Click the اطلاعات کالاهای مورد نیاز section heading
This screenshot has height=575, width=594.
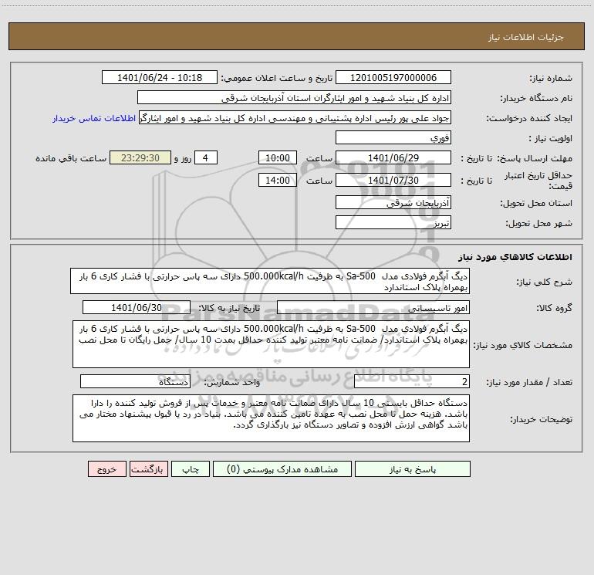[515, 257]
